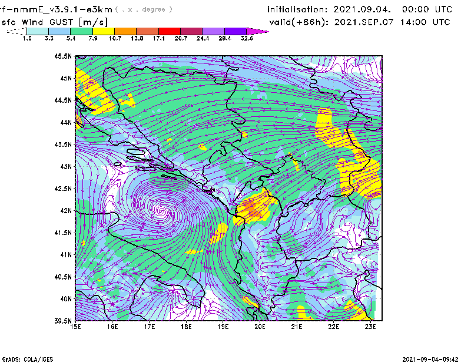471x363 pixels.
Task: Click the 42N latitude label
Action: click(x=67, y=211)
